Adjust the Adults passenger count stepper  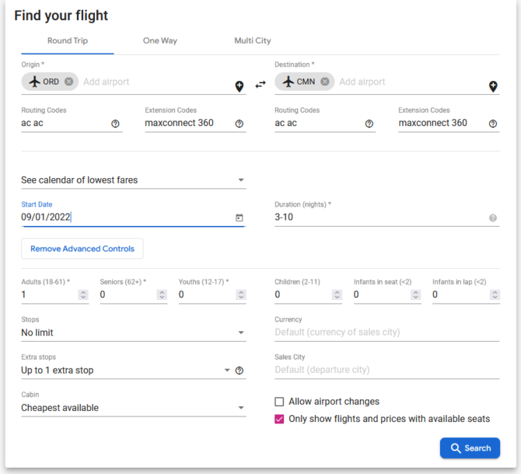(83, 295)
